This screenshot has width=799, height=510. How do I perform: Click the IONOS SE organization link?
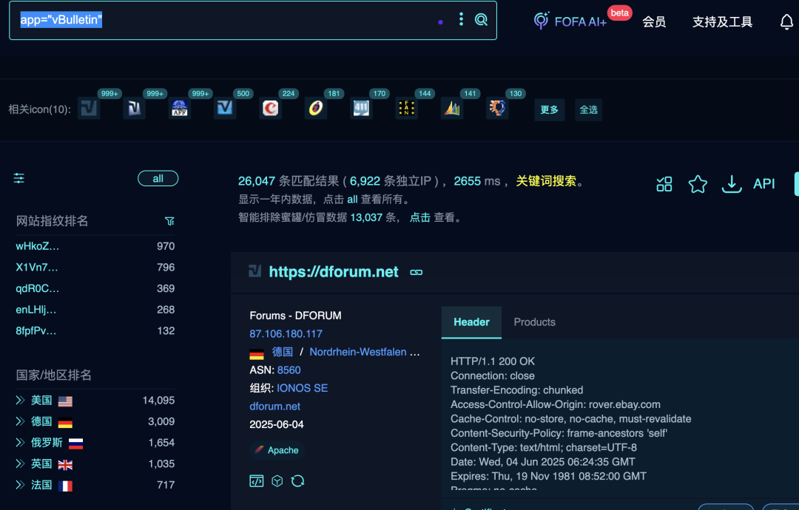(x=302, y=388)
